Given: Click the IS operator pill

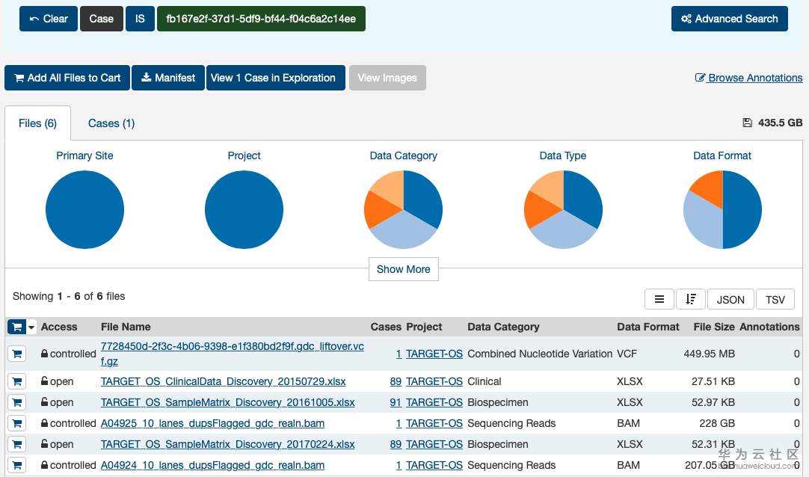Looking at the screenshot, I should tap(140, 19).
